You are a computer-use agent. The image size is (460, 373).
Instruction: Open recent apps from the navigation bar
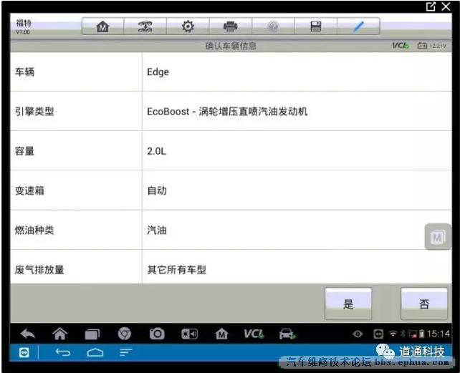click(x=92, y=334)
